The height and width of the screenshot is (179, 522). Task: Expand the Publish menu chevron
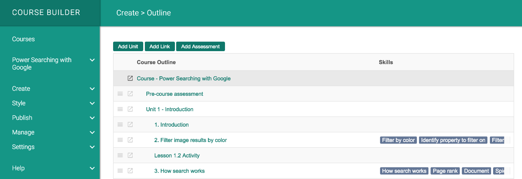92,118
